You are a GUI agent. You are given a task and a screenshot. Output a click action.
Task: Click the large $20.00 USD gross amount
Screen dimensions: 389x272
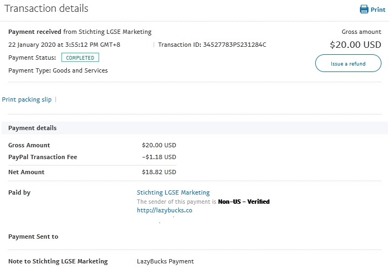pyautogui.click(x=355, y=45)
